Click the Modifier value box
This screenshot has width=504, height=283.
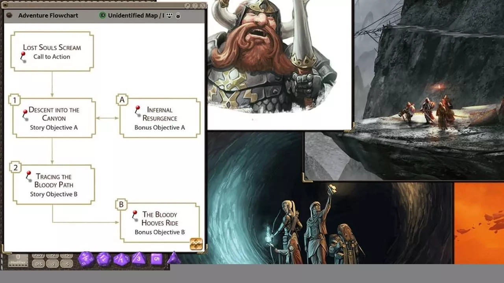click(18, 260)
